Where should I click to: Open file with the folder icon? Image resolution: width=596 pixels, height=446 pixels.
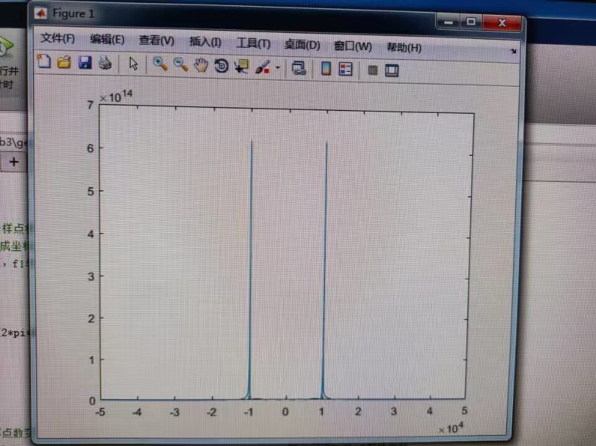[x=64, y=62]
